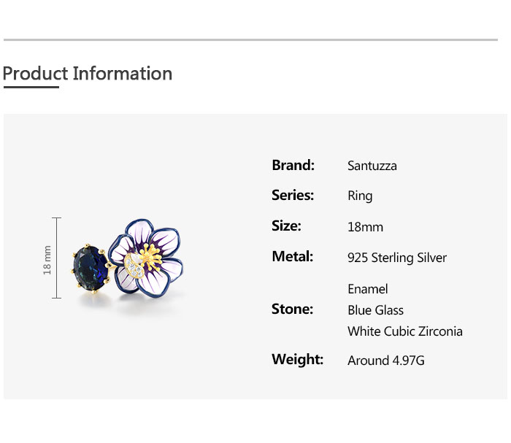
Task: Select the Stone label
Action: click(x=292, y=309)
